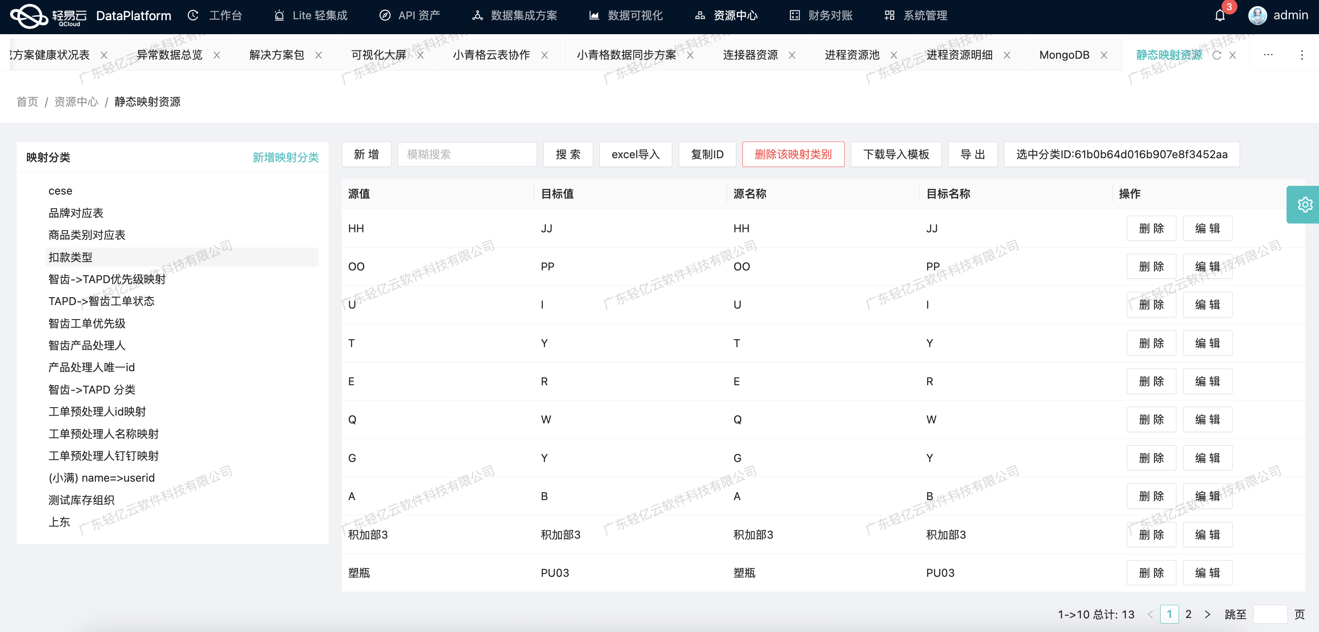The width and height of the screenshot is (1319, 632).
Task: Click the excel导入 button
Action: click(635, 154)
